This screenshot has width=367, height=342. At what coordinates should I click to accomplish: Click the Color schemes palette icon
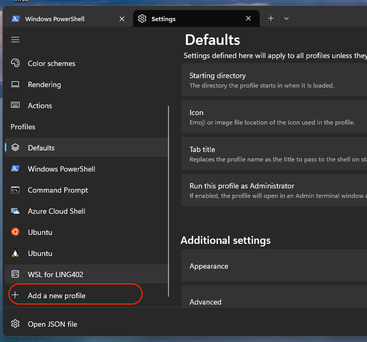15,63
